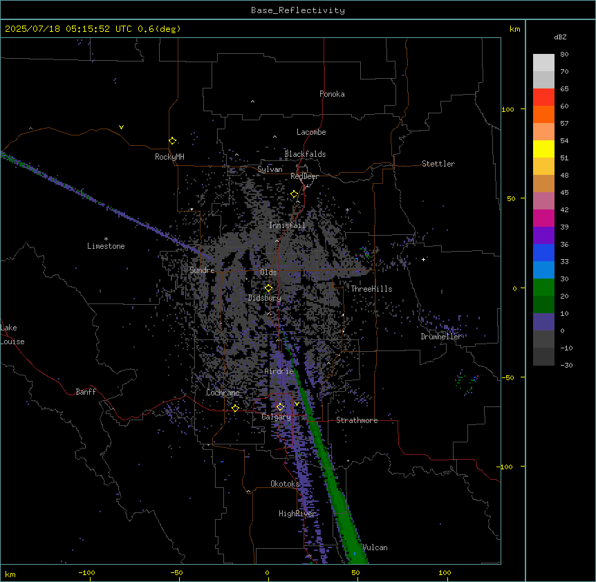Click the blue 30 dBZ color swatch
Screen dimensions: 596x582
[x=543, y=270]
